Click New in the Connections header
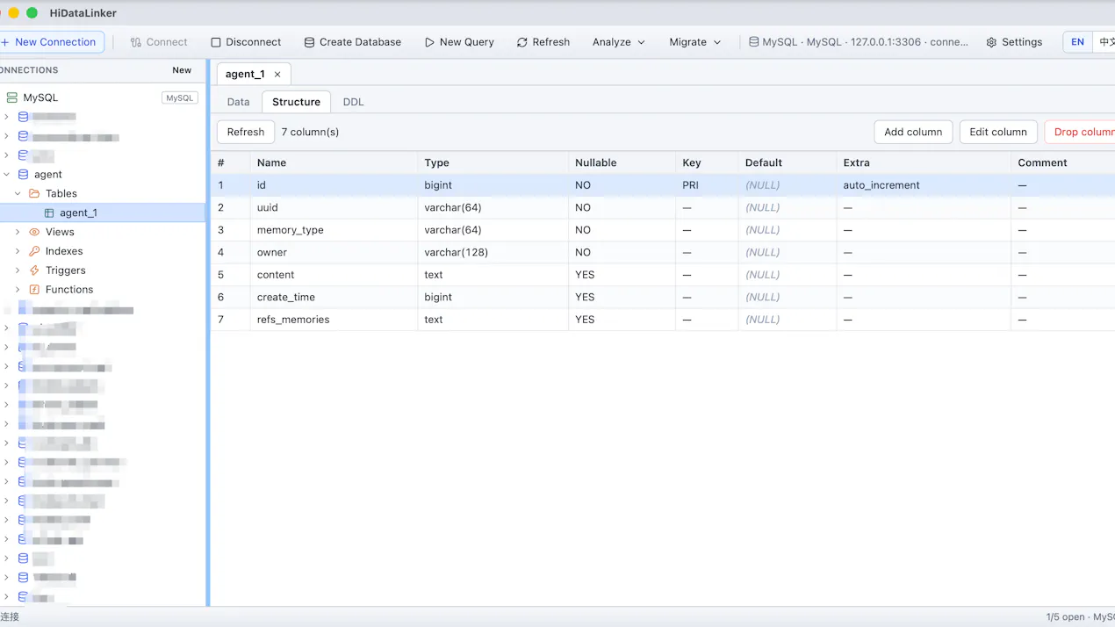Screen dimensions: 1115x627 (x=182, y=70)
